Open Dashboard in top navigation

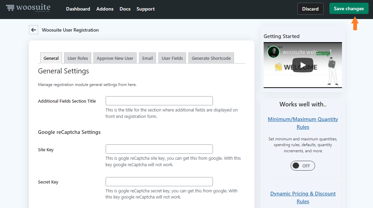click(x=78, y=9)
